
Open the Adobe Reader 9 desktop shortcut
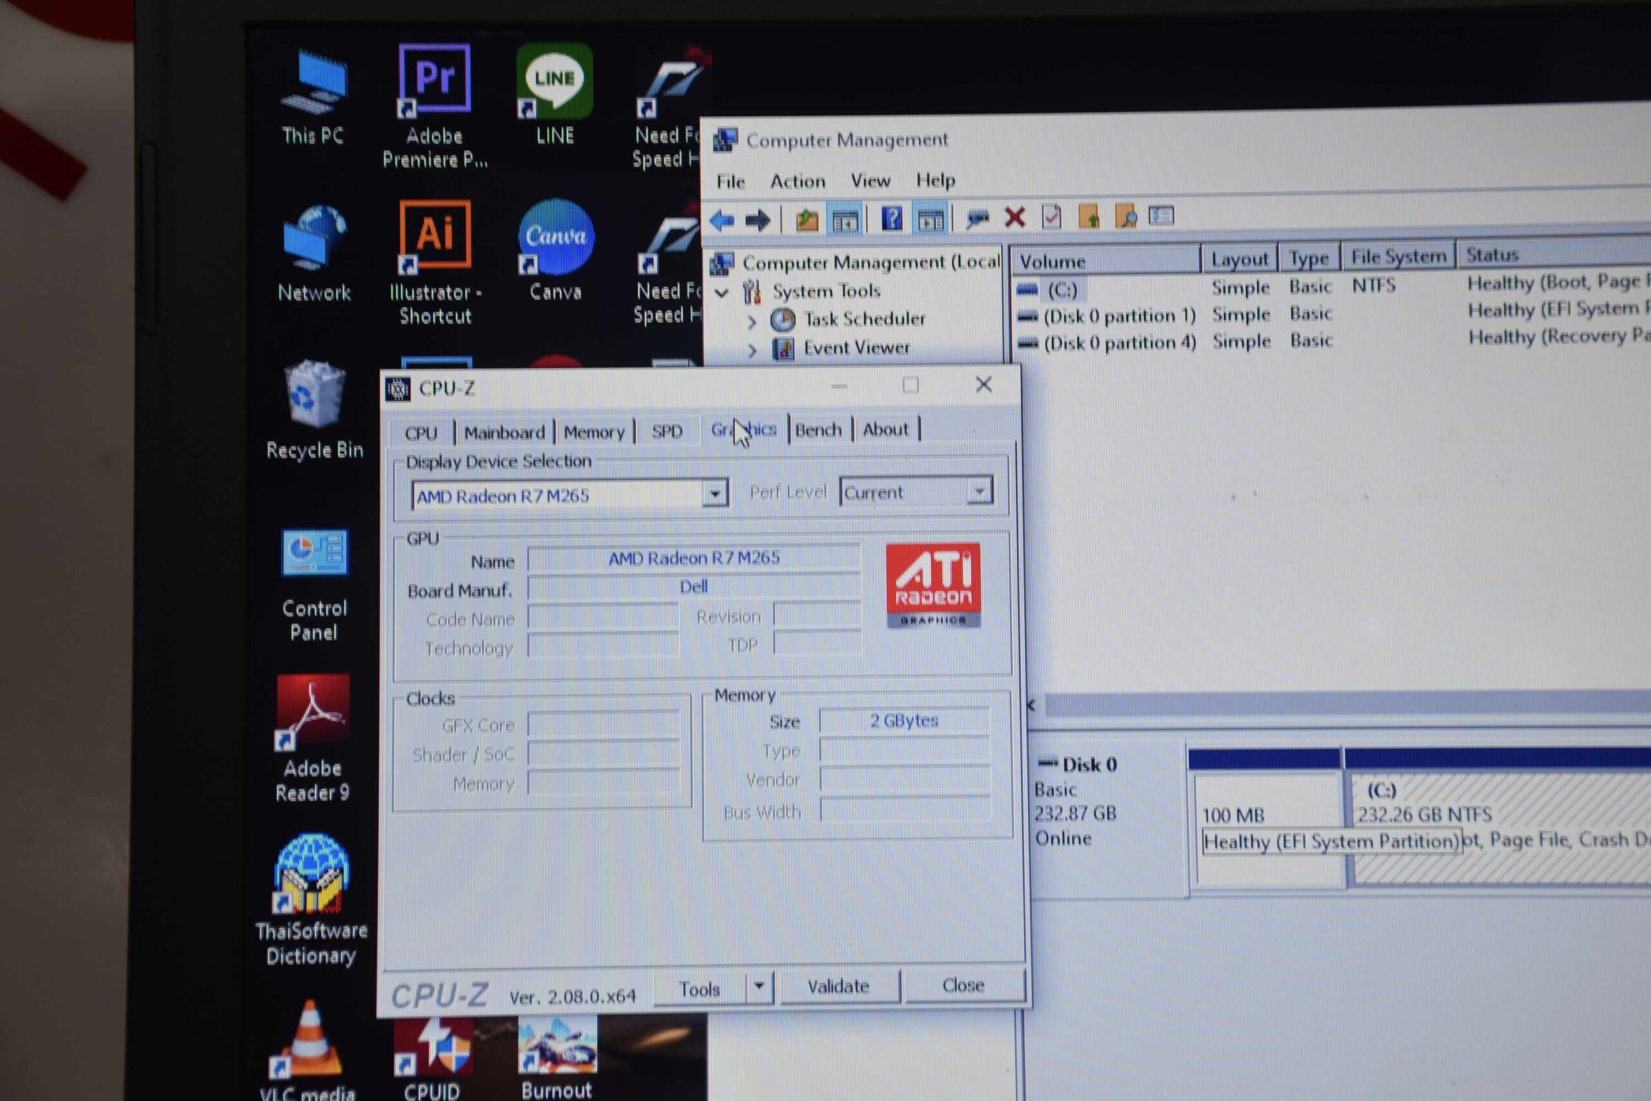(x=312, y=739)
